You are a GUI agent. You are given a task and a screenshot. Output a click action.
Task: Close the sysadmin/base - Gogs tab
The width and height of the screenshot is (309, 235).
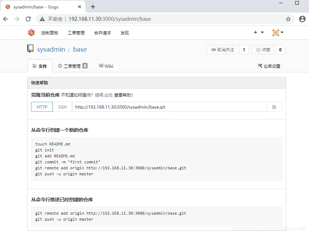[80, 7]
